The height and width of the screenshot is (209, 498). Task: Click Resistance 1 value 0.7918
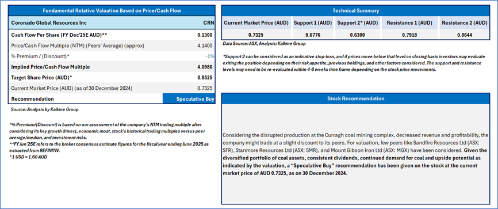point(409,35)
